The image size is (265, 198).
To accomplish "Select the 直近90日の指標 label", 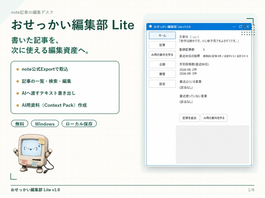I will (189, 56).
